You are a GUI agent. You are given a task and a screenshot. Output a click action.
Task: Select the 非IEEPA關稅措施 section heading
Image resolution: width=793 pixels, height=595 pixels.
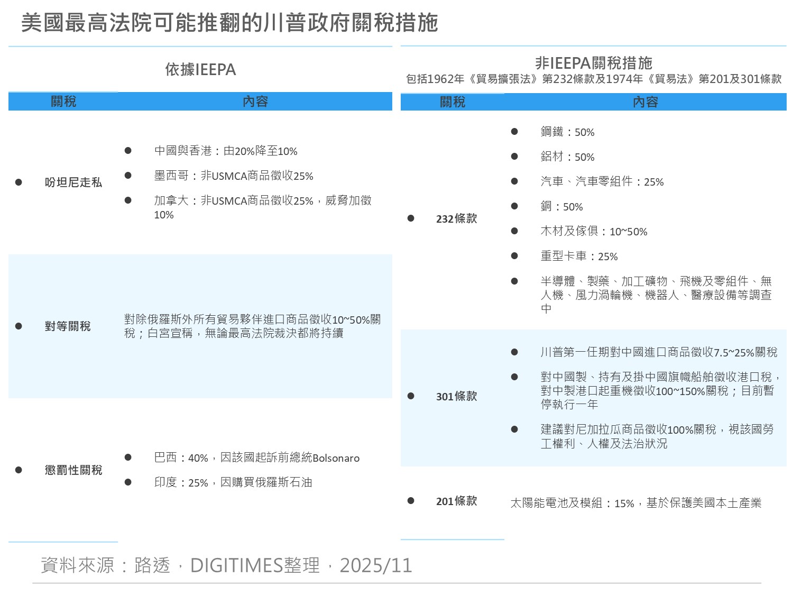593,63
